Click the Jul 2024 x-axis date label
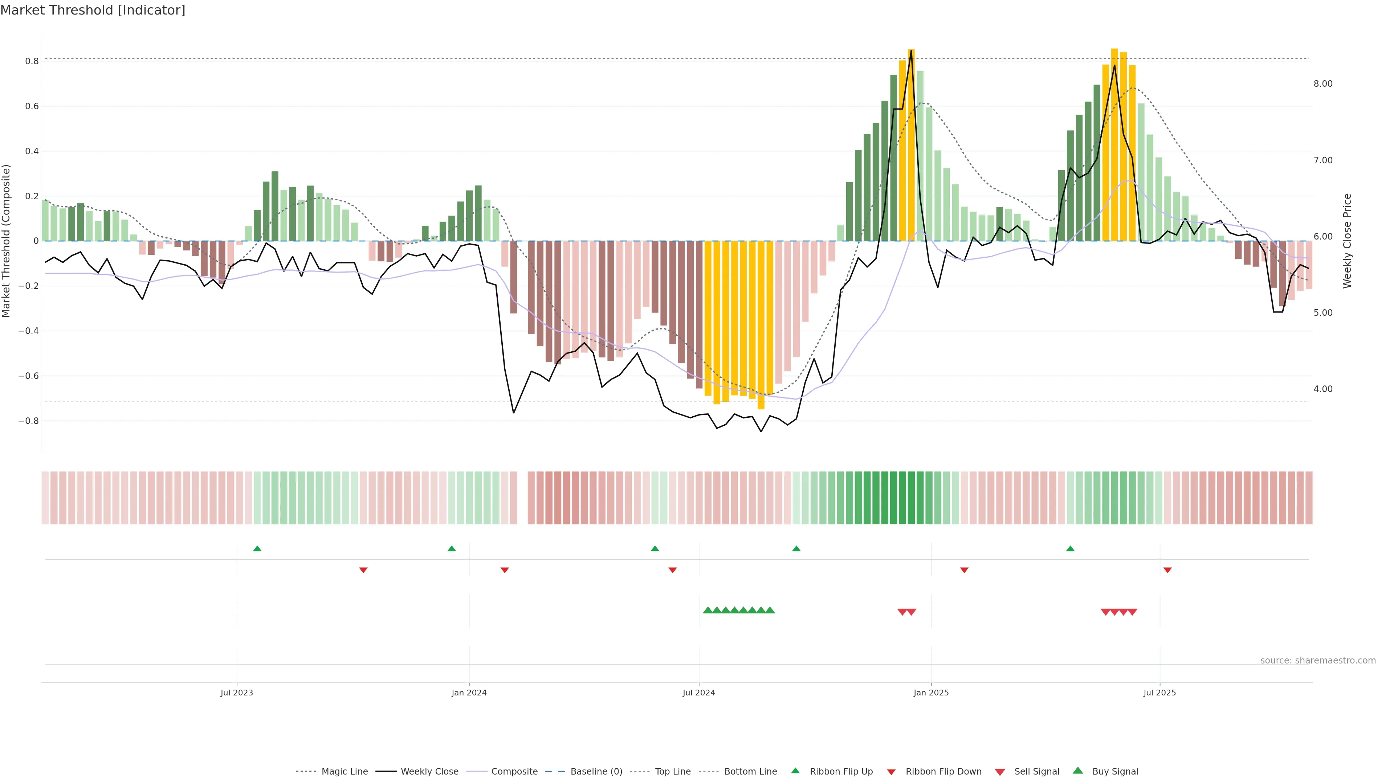 [x=698, y=693]
